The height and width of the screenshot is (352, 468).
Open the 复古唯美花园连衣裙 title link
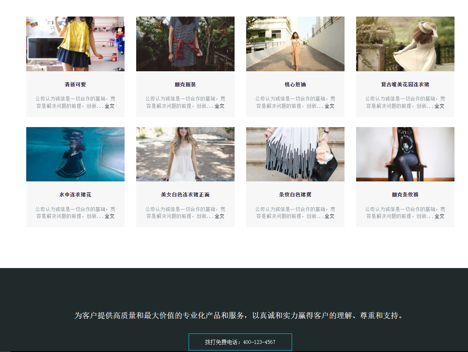[405, 85]
